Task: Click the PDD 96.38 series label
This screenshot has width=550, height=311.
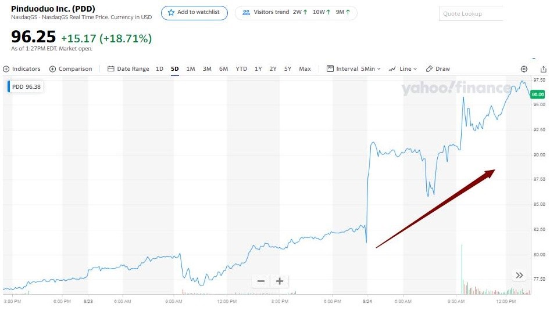Action: [x=26, y=86]
